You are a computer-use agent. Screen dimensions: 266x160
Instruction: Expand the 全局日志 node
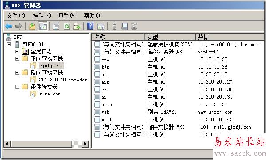pos(17,51)
